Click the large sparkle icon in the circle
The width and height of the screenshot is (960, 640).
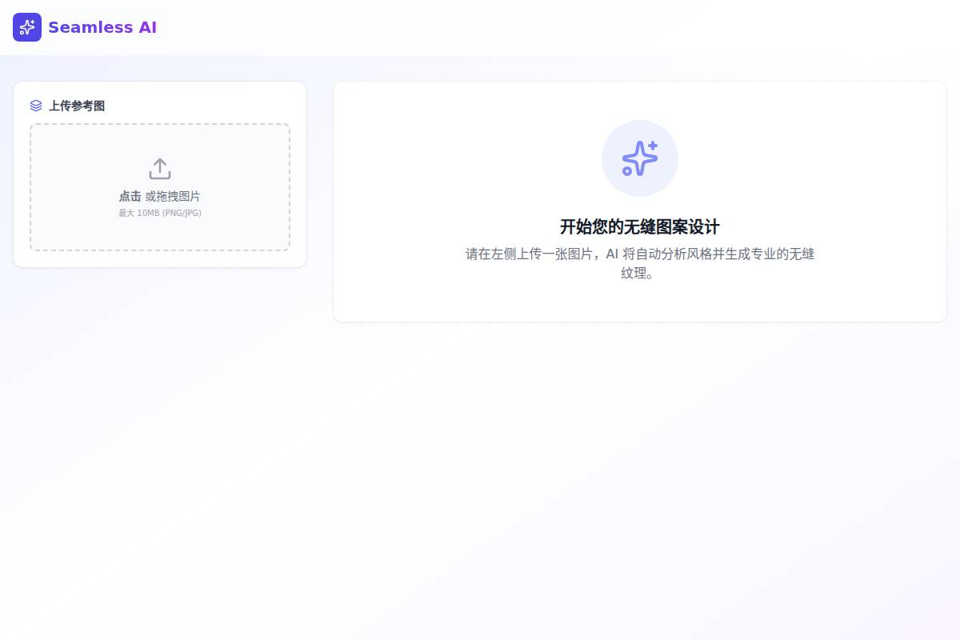[x=639, y=159]
